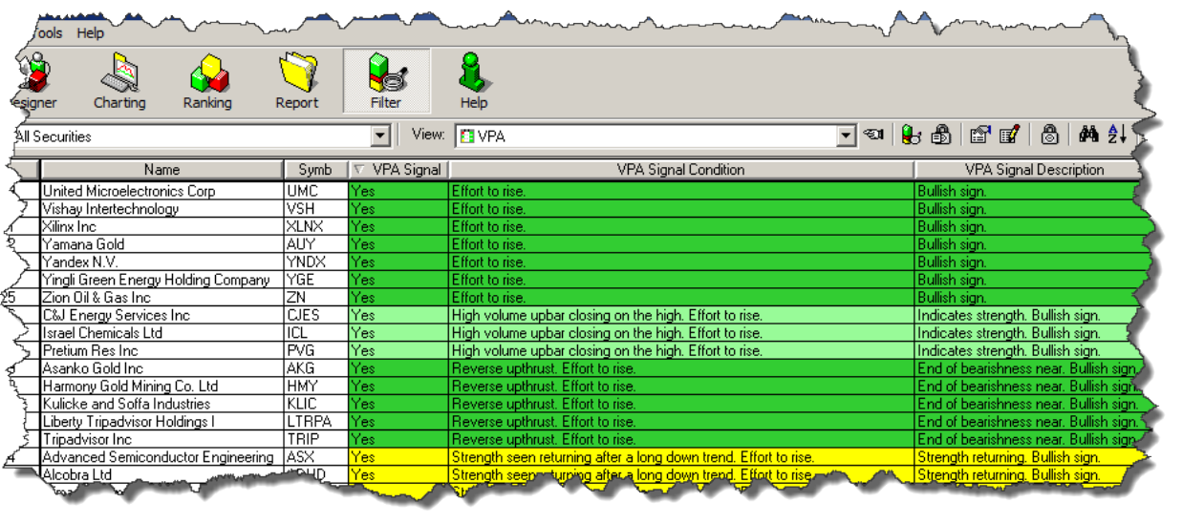Click the UMC symbol cell

click(315, 191)
